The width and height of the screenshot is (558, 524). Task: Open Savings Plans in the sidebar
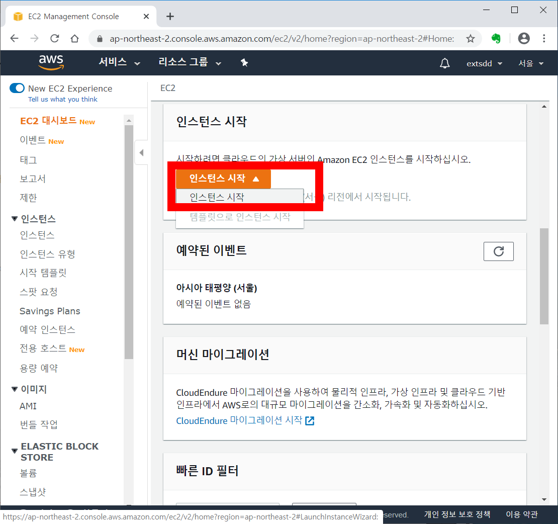coord(50,311)
